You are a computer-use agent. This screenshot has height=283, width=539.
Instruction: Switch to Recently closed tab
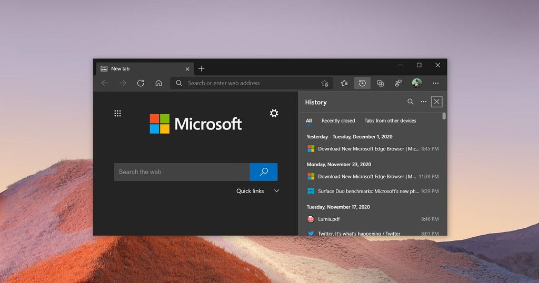coord(338,121)
